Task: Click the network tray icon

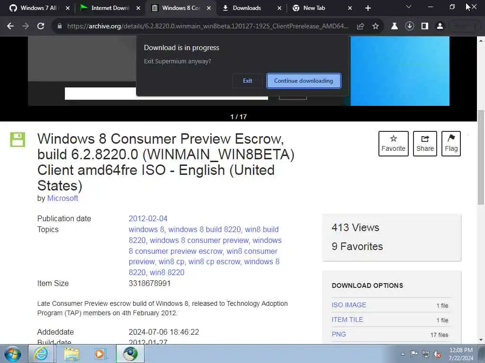Action: 426,354
